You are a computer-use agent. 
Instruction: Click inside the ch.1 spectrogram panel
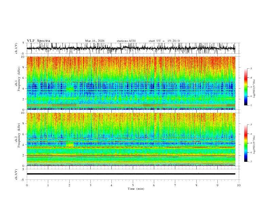pos(131,83)
